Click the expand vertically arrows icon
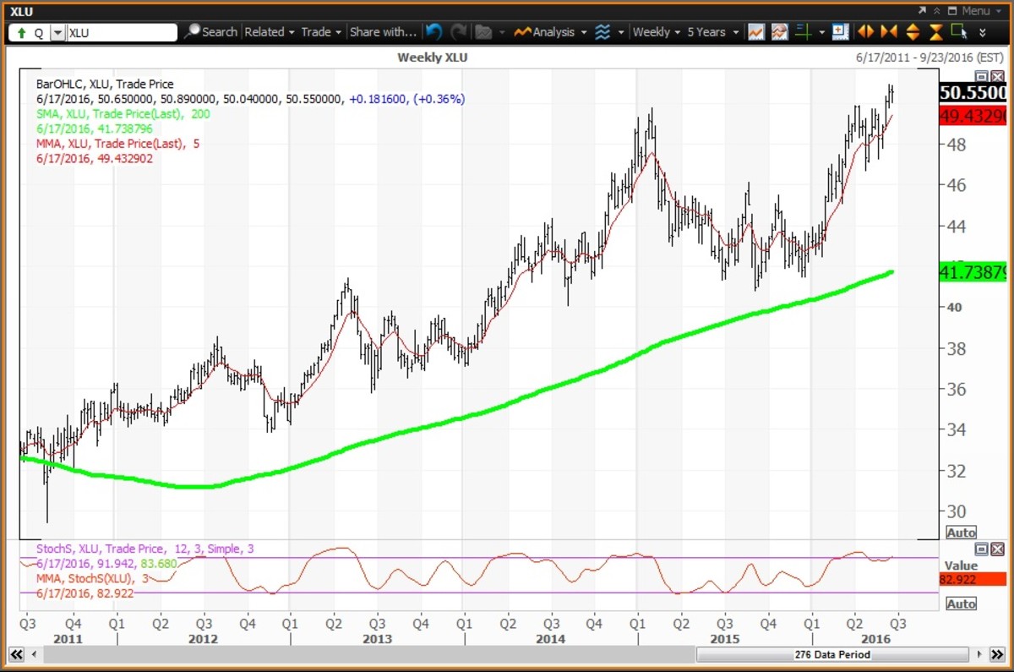1014x672 pixels. [912, 32]
